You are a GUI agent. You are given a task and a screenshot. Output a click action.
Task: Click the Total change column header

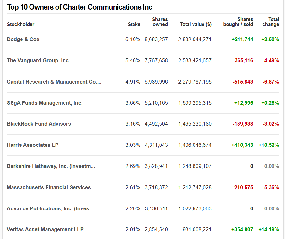point(271,22)
